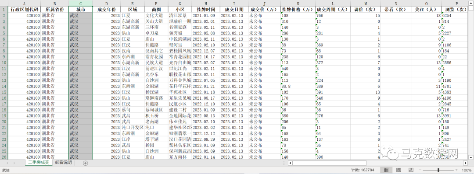The image size is (474, 174).
Task: Select column M header
Action: [x=366, y=3]
